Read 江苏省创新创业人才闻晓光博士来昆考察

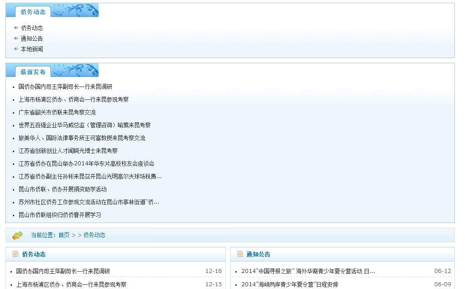pos(68,151)
